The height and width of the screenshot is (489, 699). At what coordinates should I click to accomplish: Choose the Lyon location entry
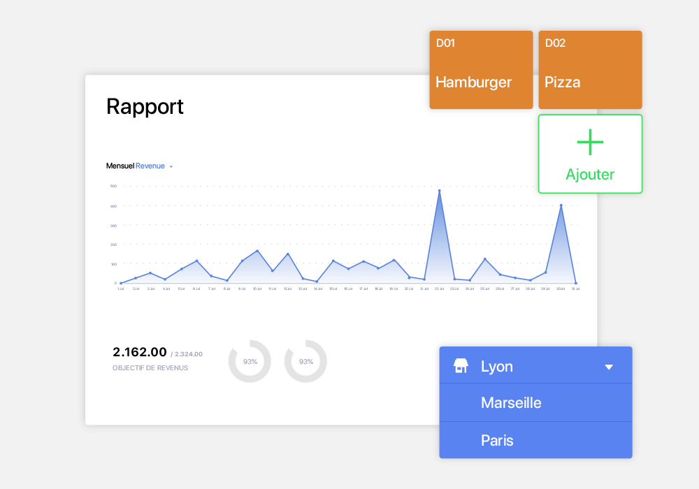(x=536, y=365)
